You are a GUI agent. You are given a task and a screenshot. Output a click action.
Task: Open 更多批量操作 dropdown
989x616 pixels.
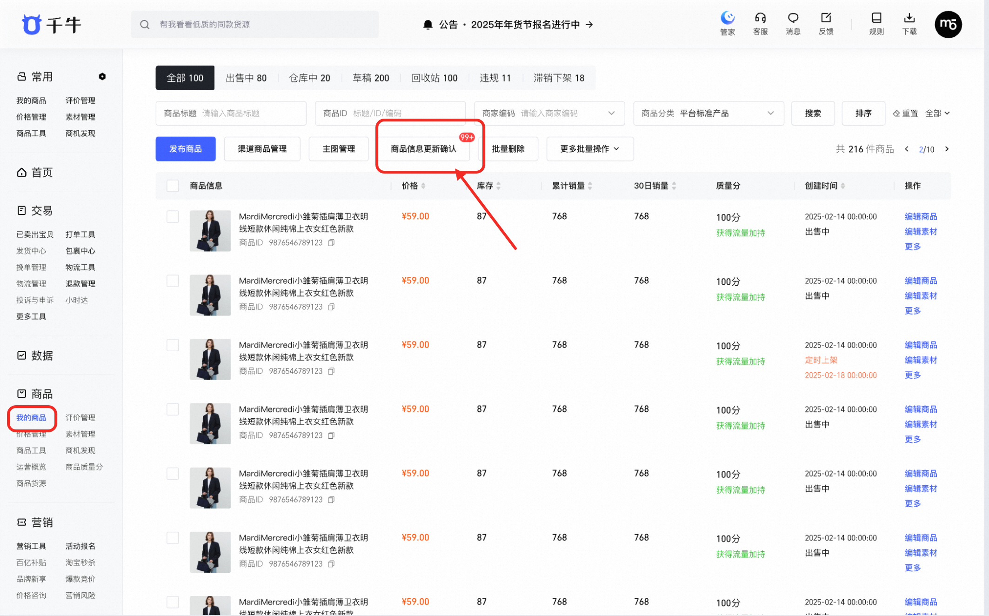pyautogui.click(x=590, y=149)
